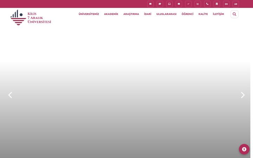
Task: Click the phone icon in top bar
Action: click(207, 4)
